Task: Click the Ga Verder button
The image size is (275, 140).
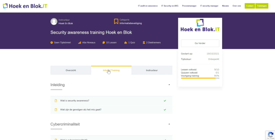Action: 200,43
